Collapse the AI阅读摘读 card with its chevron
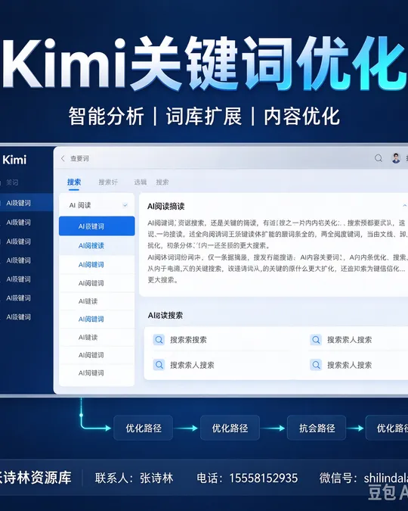The height and width of the screenshot is (511, 408). click(404, 206)
